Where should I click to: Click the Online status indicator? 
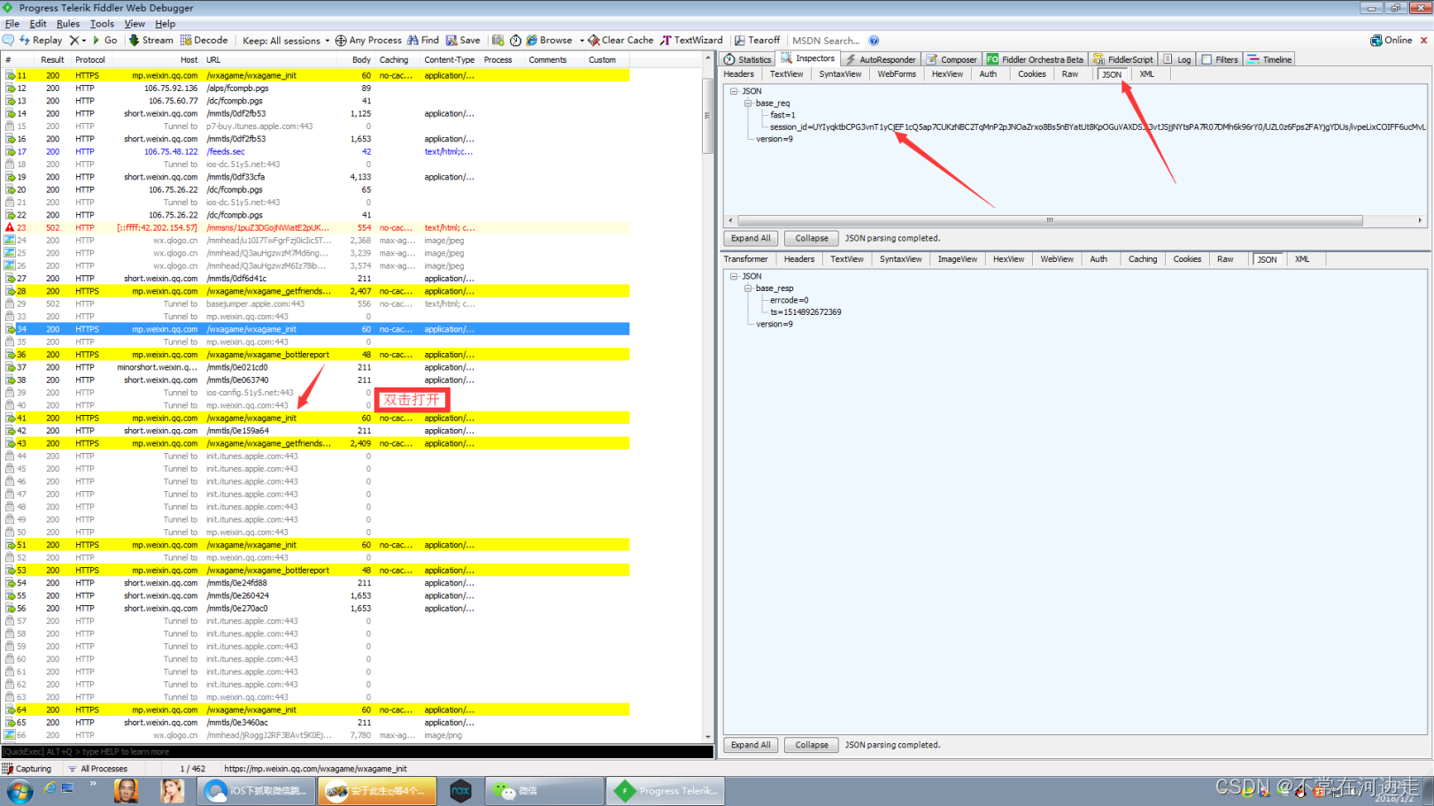click(1391, 40)
